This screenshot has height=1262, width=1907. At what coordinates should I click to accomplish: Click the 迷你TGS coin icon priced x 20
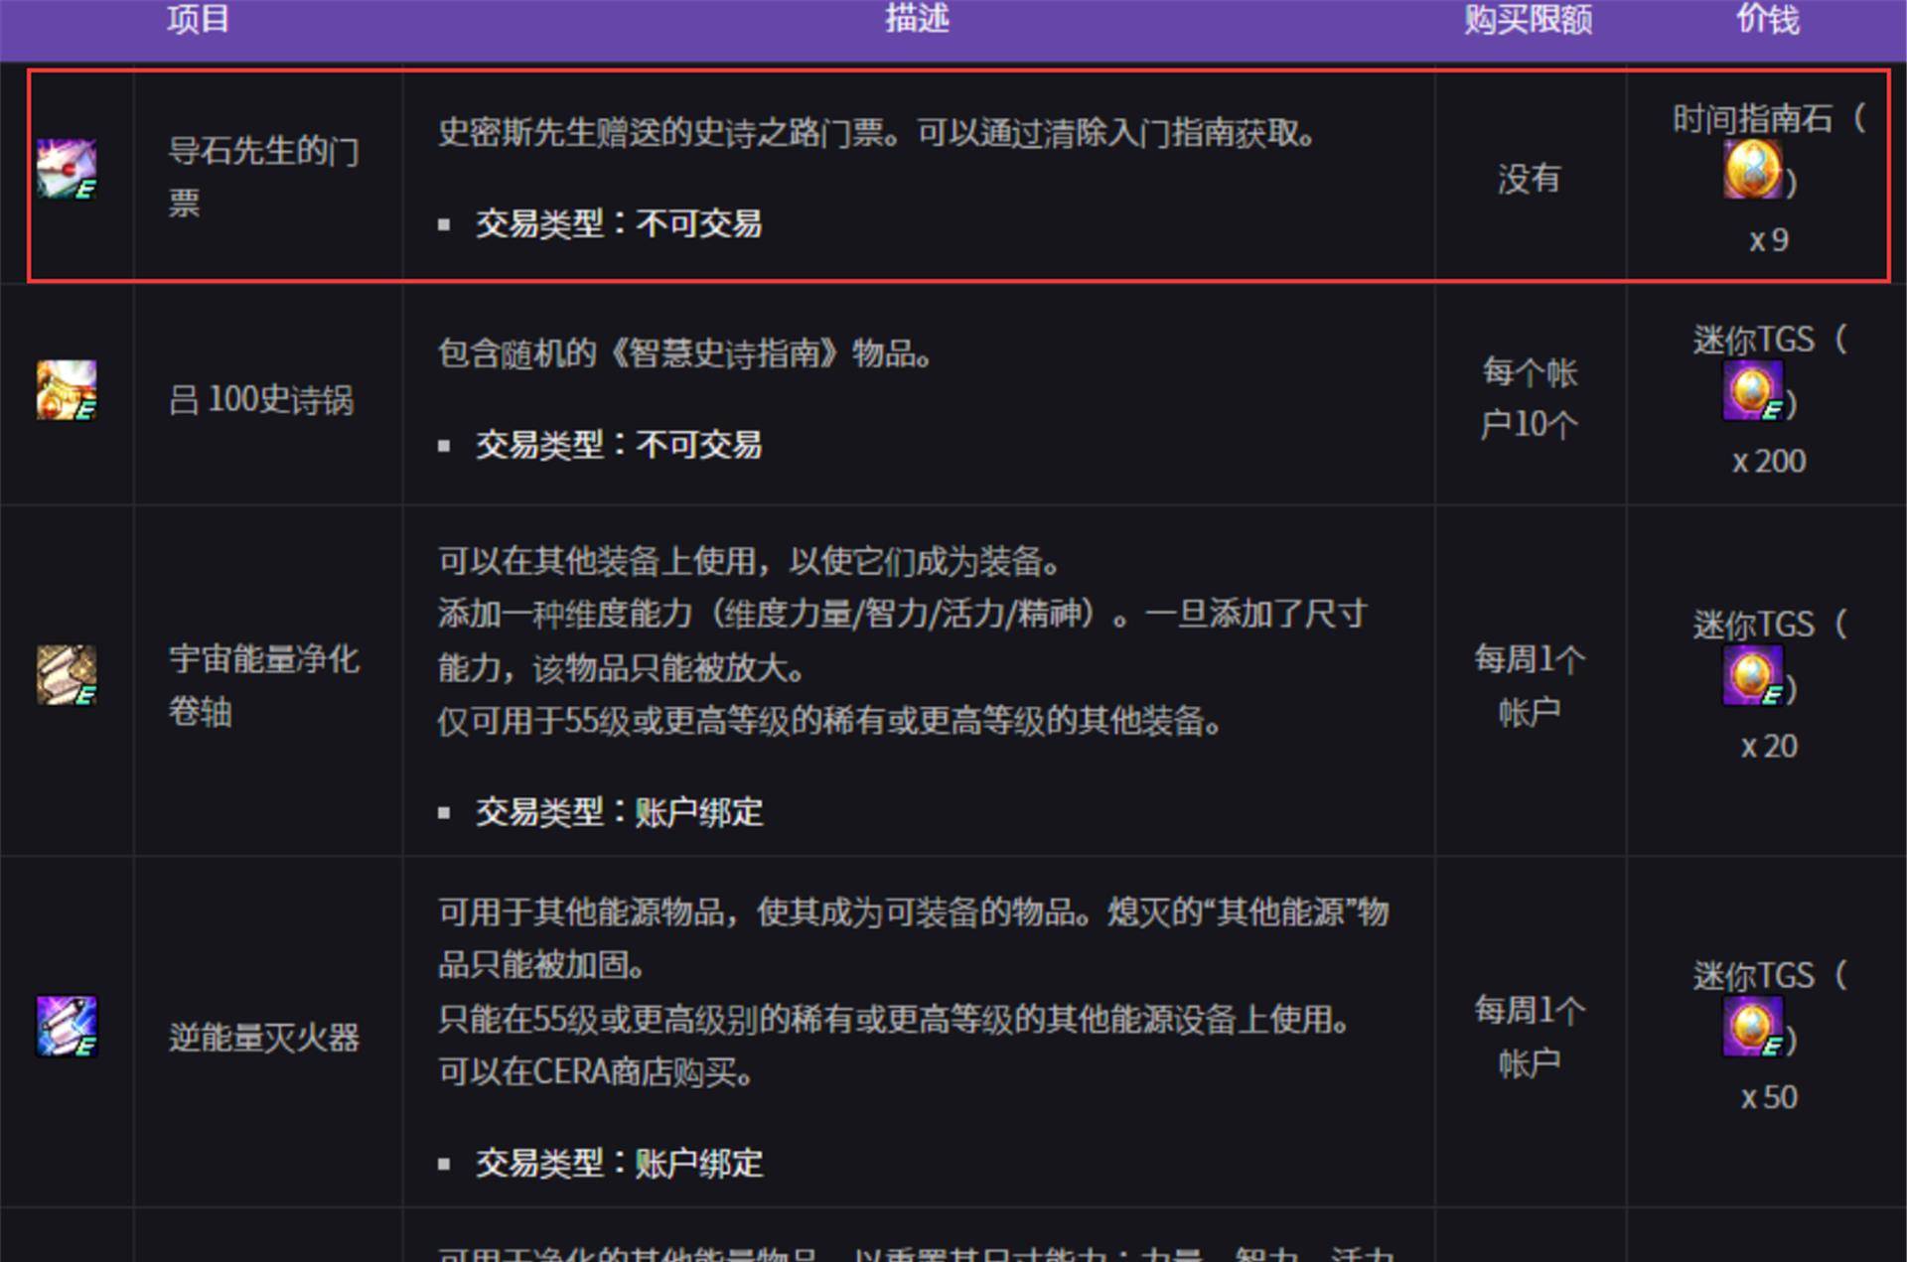[x=1752, y=675]
